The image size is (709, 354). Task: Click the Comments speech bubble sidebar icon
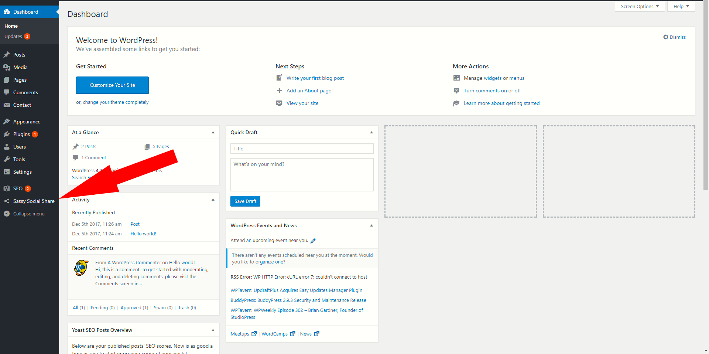(x=7, y=92)
